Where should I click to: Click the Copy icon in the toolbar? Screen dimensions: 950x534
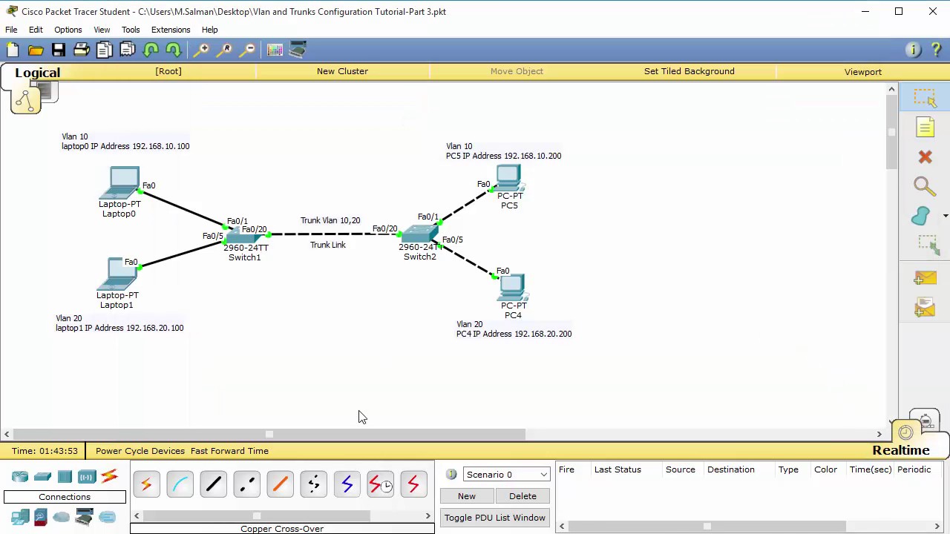tap(105, 50)
